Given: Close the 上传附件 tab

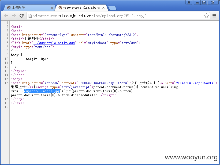Looking at the screenshot, I should pos(52,8).
